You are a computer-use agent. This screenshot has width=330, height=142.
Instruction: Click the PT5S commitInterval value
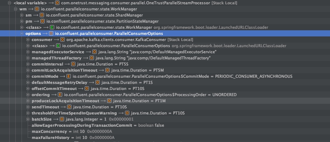(x=124, y=64)
